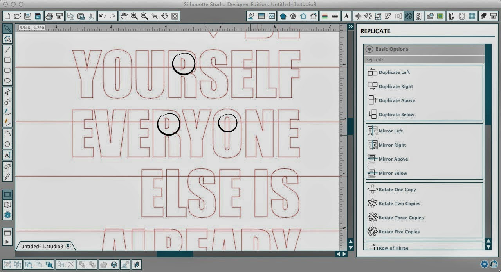
Task: Open the Fill Color panel
Action: (x=251, y=16)
